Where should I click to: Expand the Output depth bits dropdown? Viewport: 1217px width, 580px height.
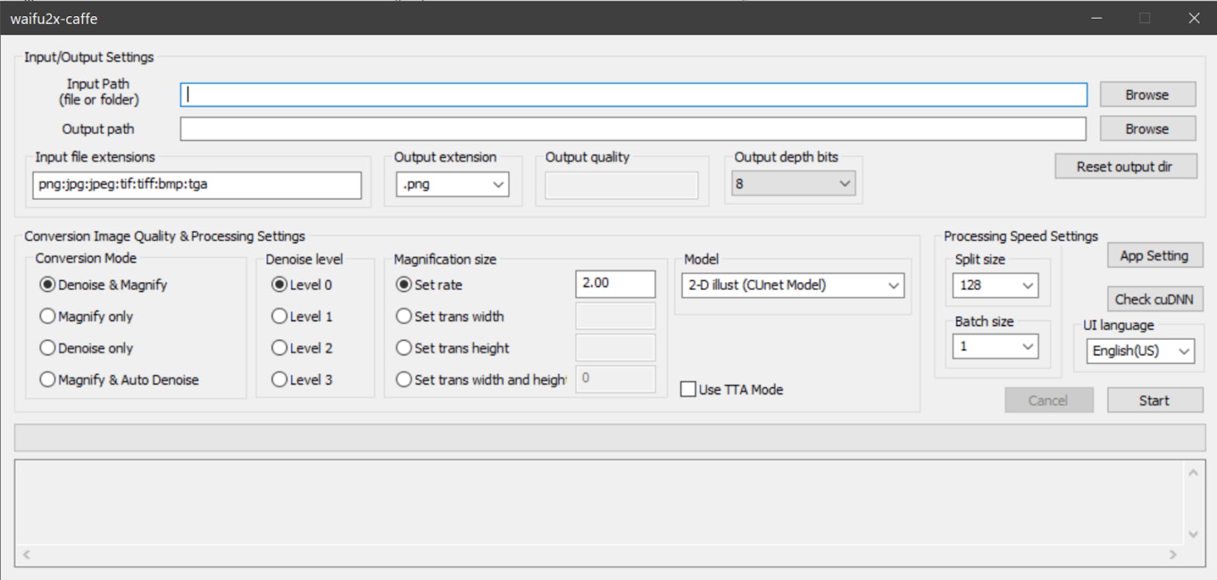tap(793, 184)
